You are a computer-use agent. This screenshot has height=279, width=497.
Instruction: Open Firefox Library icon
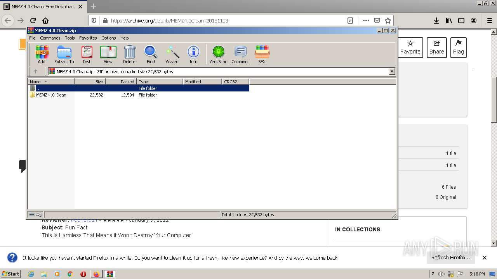click(449, 21)
